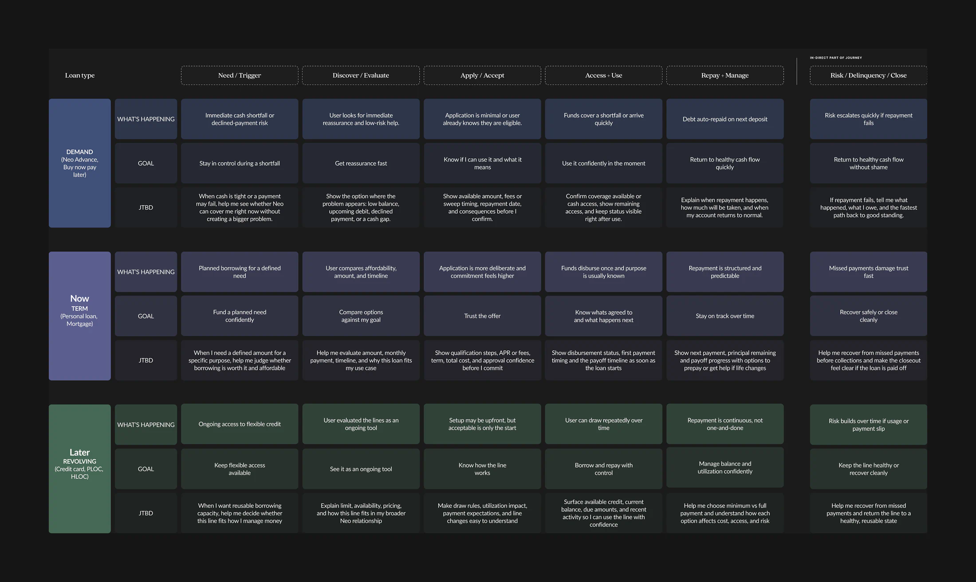This screenshot has height=582, width=976.
Task: Click 'Repayment is structured and predictable' cell
Action: coord(725,272)
